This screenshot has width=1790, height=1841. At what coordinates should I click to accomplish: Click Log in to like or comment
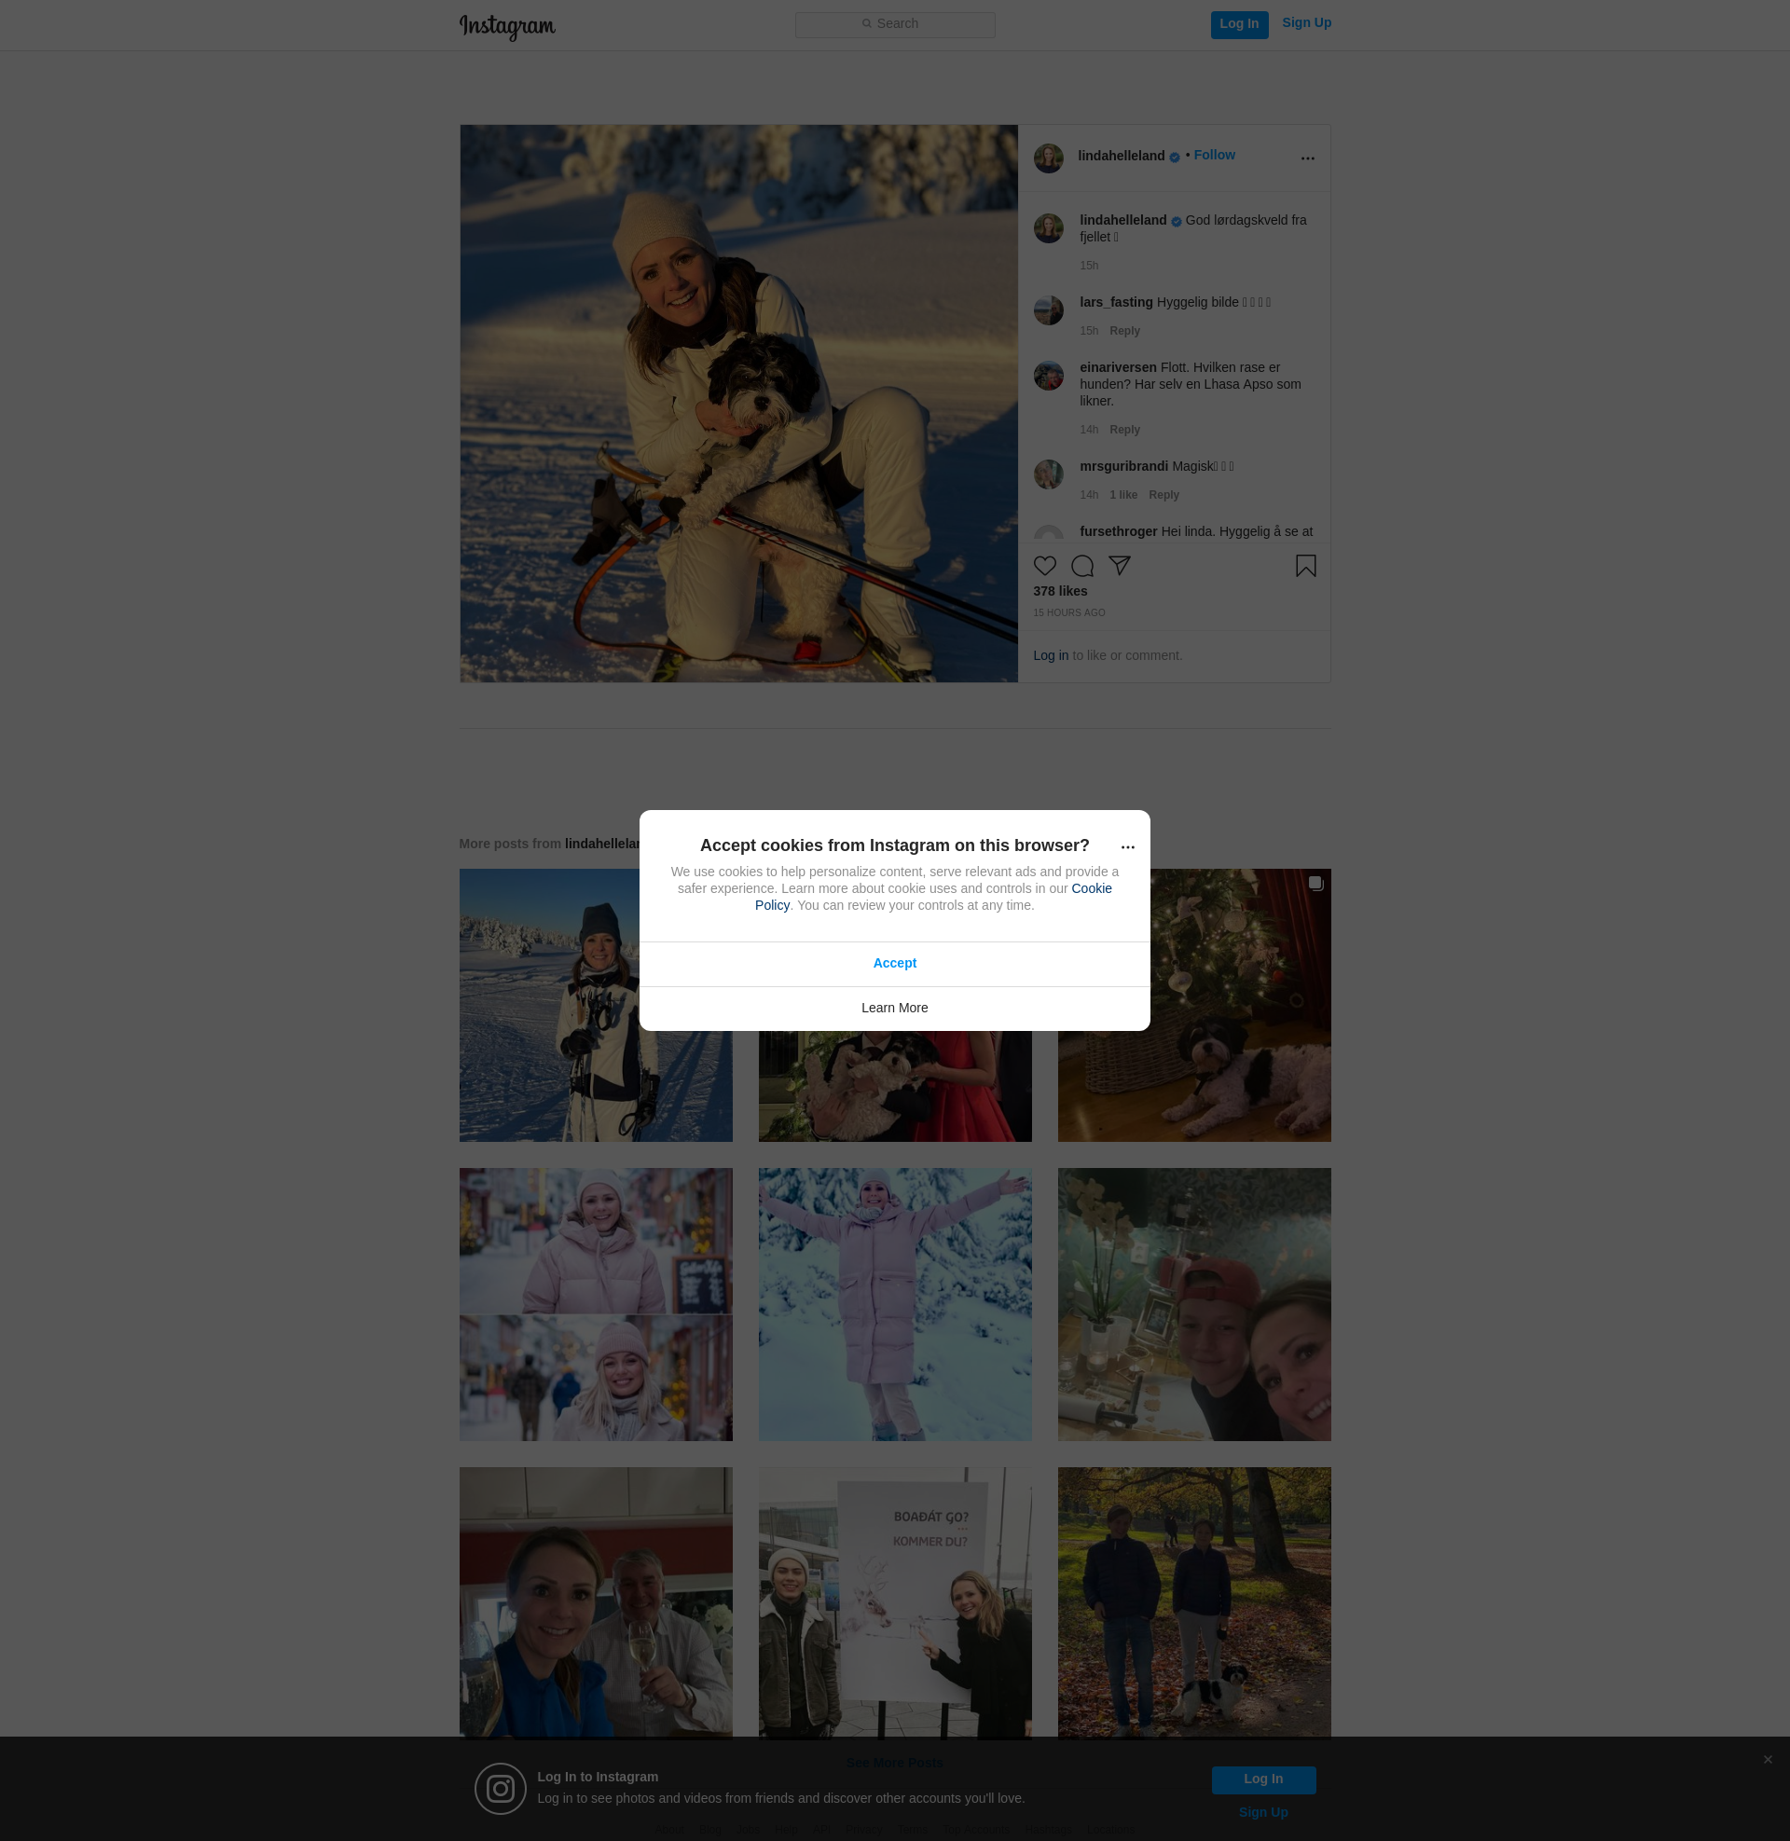coord(1050,656)
